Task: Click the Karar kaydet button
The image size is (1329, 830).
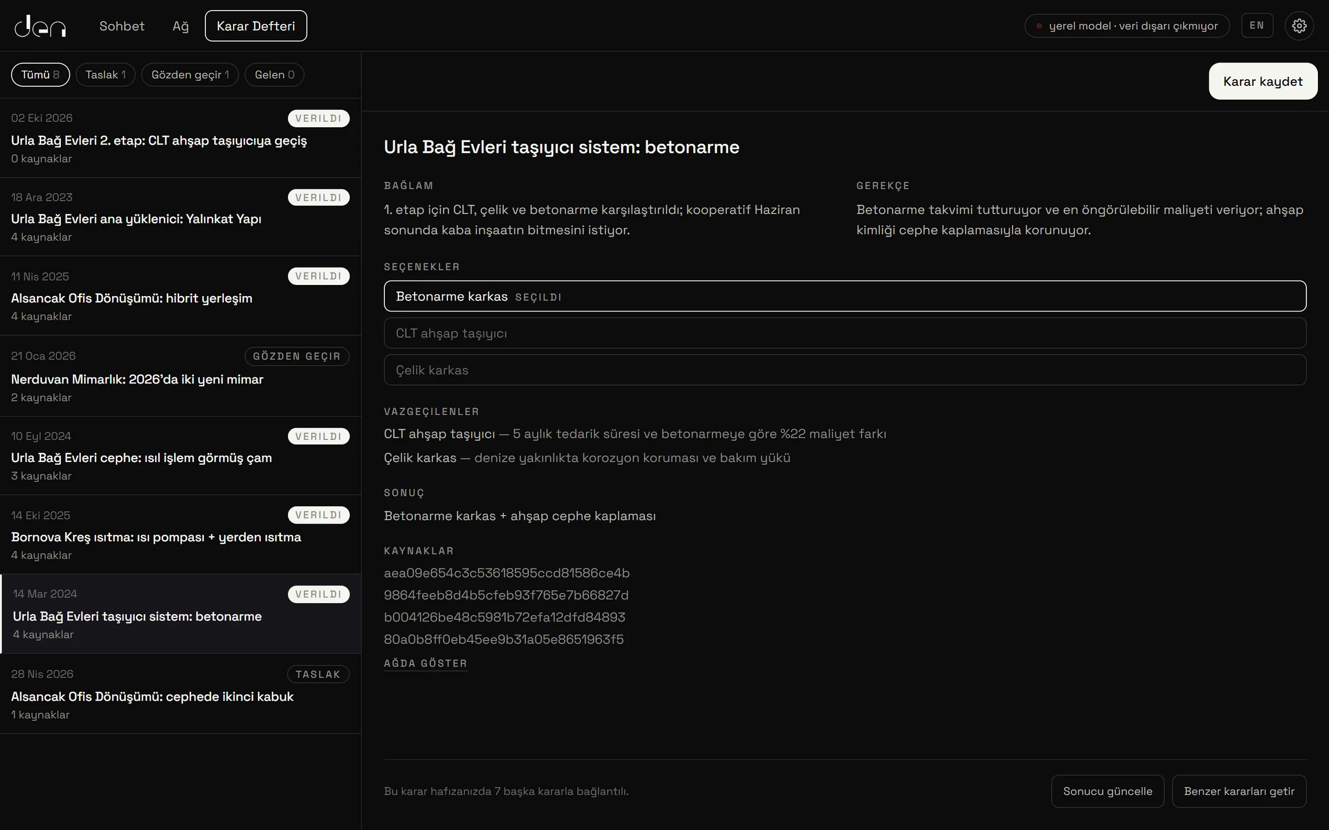Action: click(x=1263, y=81)
